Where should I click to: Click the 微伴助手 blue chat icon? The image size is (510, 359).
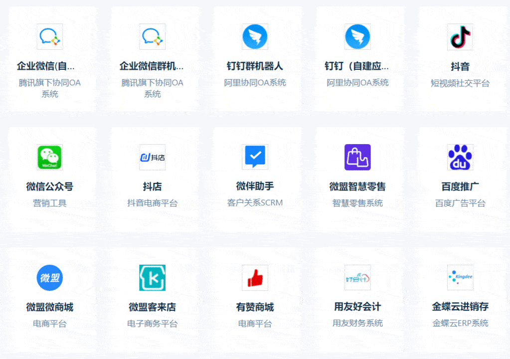255,157
